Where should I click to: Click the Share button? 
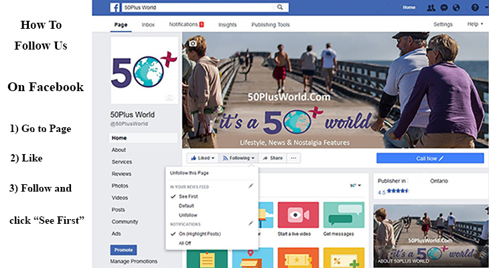pos(273,158)
